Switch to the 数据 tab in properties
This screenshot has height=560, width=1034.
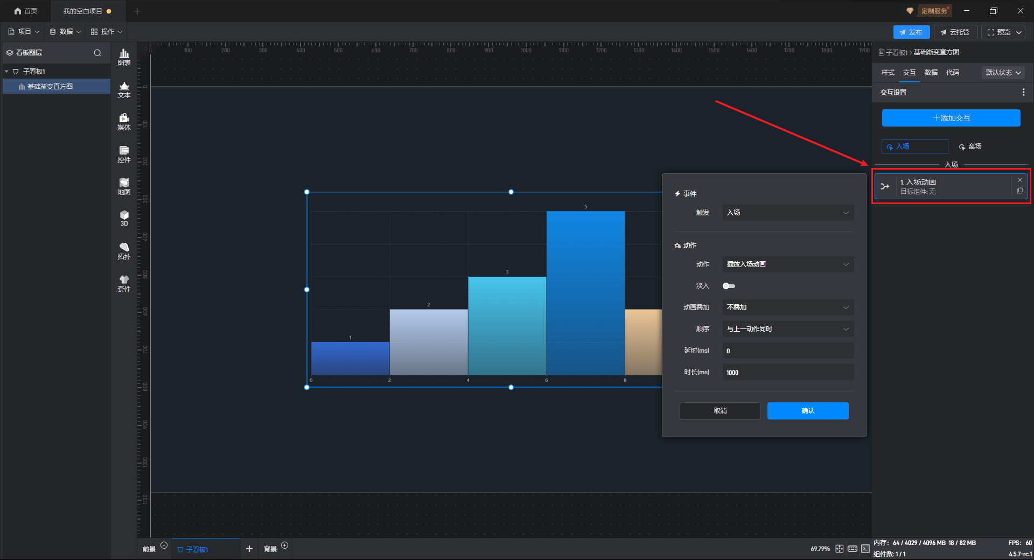click(931, 73)
